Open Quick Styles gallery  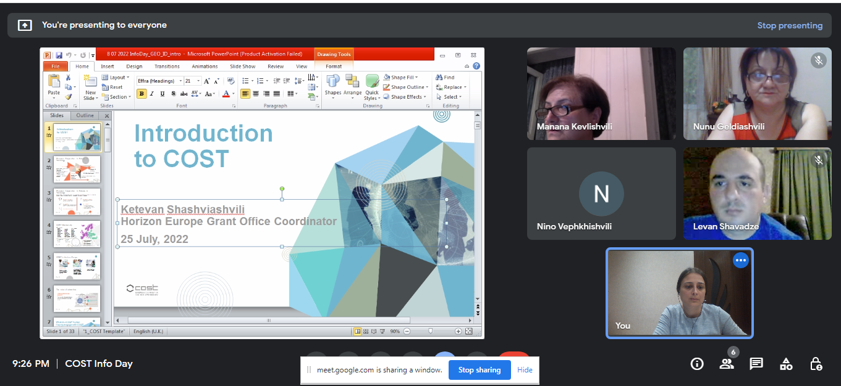(x=372, y=88)
